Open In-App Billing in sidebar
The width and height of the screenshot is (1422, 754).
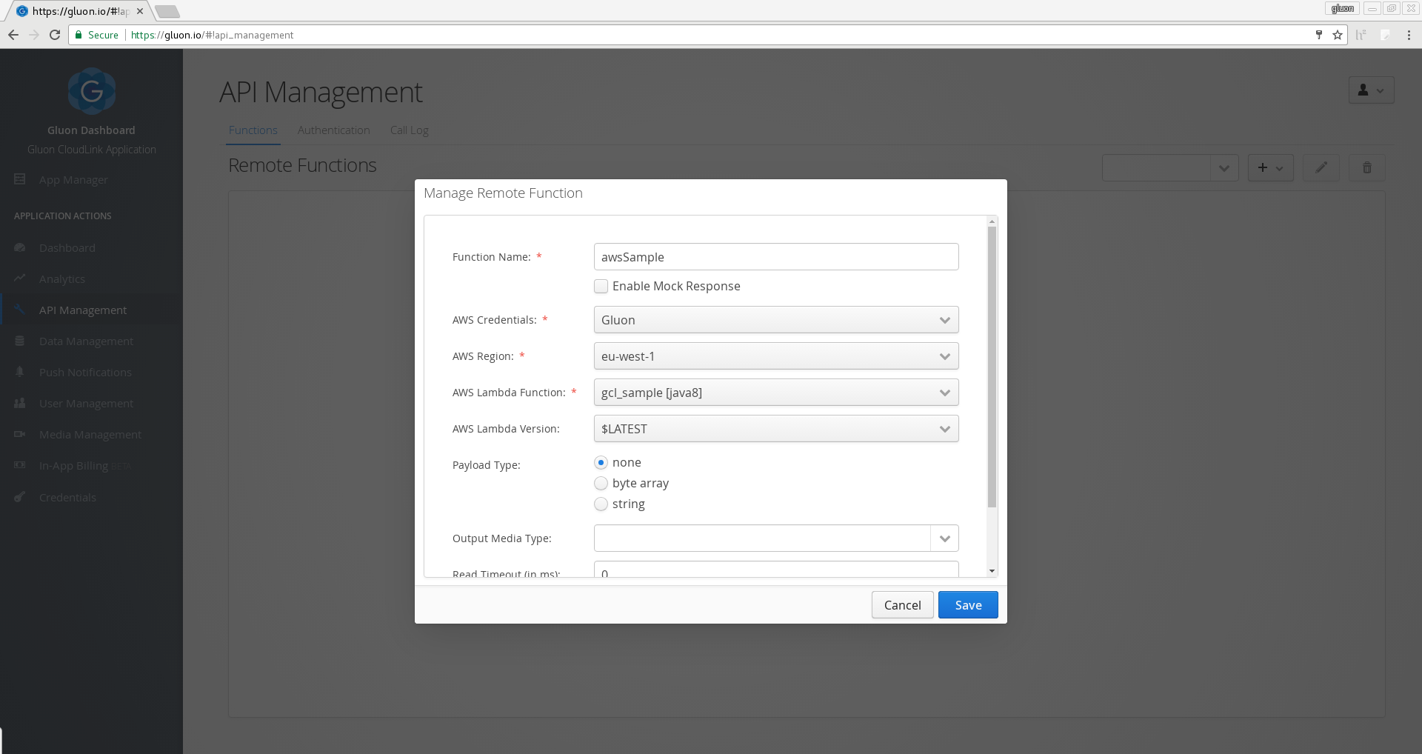[73, 466]
